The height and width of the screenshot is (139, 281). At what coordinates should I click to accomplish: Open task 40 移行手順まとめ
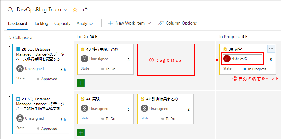[102, 49]
